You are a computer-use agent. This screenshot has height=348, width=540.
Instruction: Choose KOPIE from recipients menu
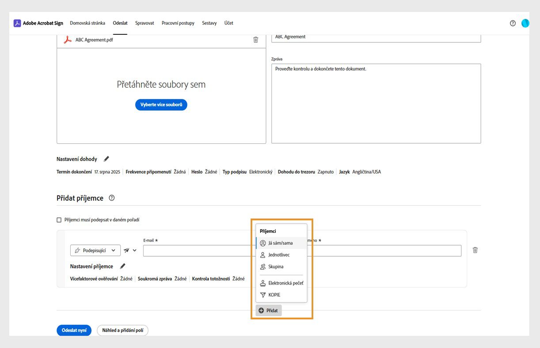pos(281,295)
